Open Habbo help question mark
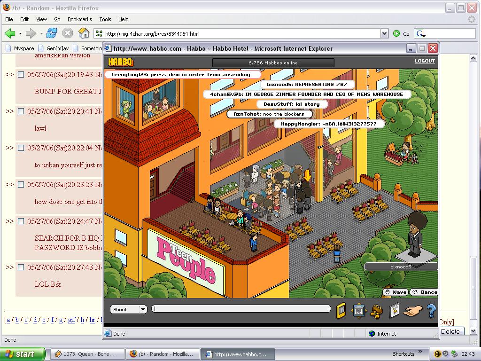Image resolution: width=481 pixels, height=361 pixels. [x=431, y=310]
